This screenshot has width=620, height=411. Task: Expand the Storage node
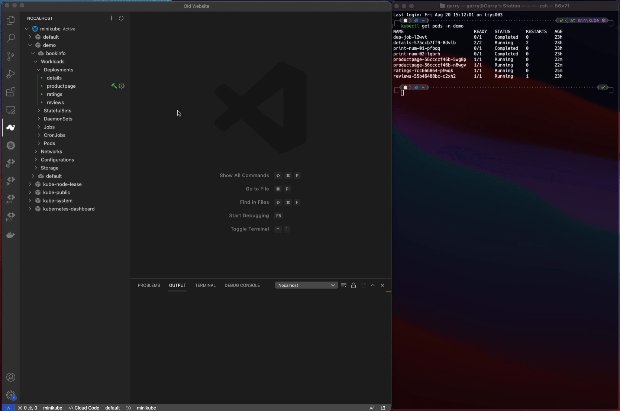coord(36,168)
